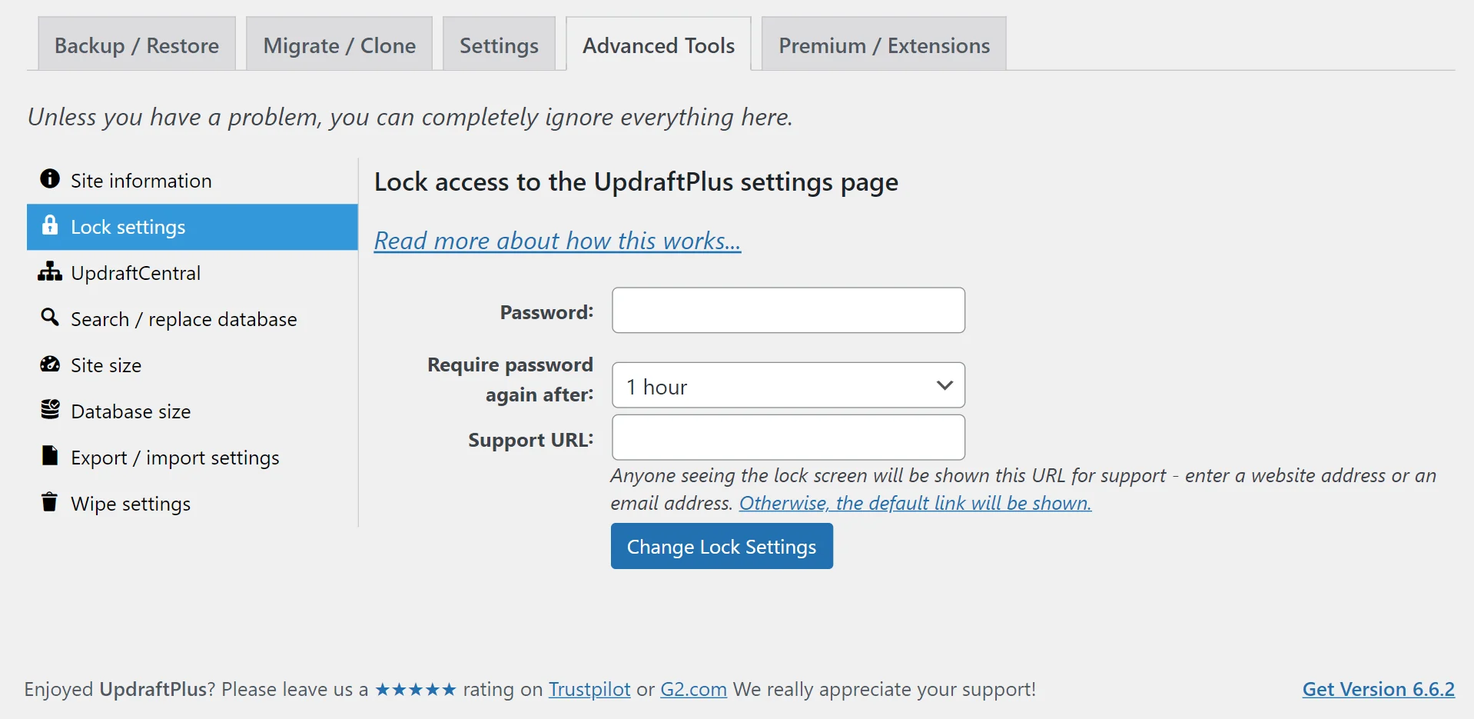
Task: Open the Require password again after dropdown
Action: click(788, 385)
